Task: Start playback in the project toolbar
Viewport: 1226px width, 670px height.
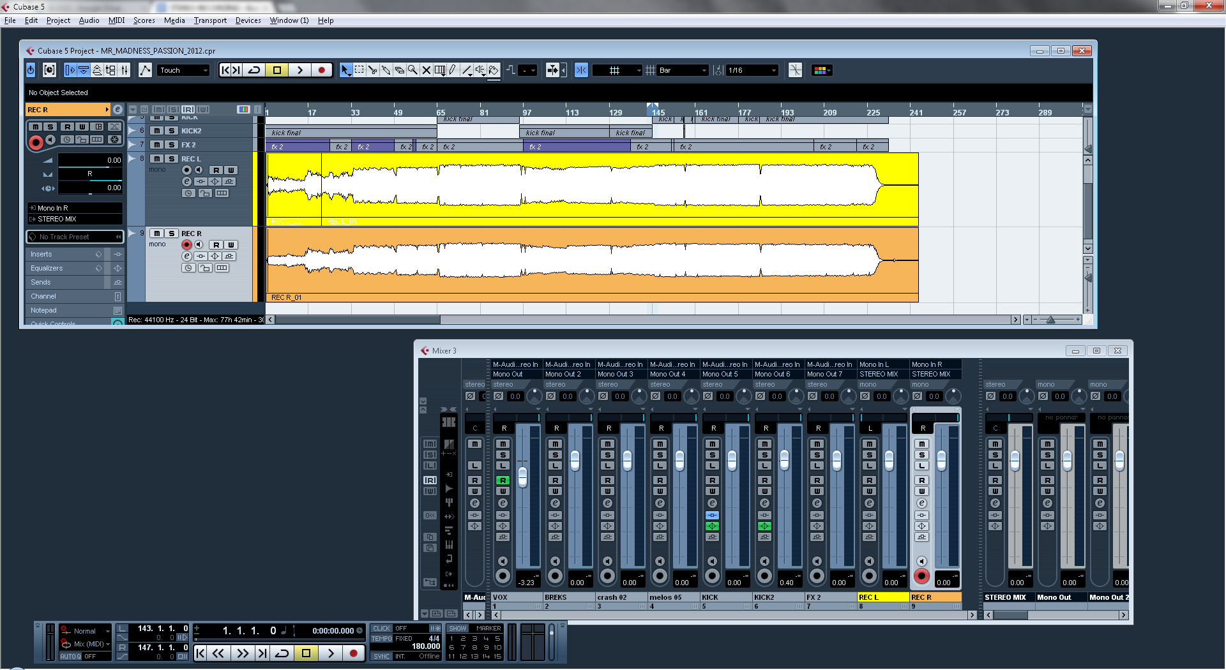Action: coord(299,70)
